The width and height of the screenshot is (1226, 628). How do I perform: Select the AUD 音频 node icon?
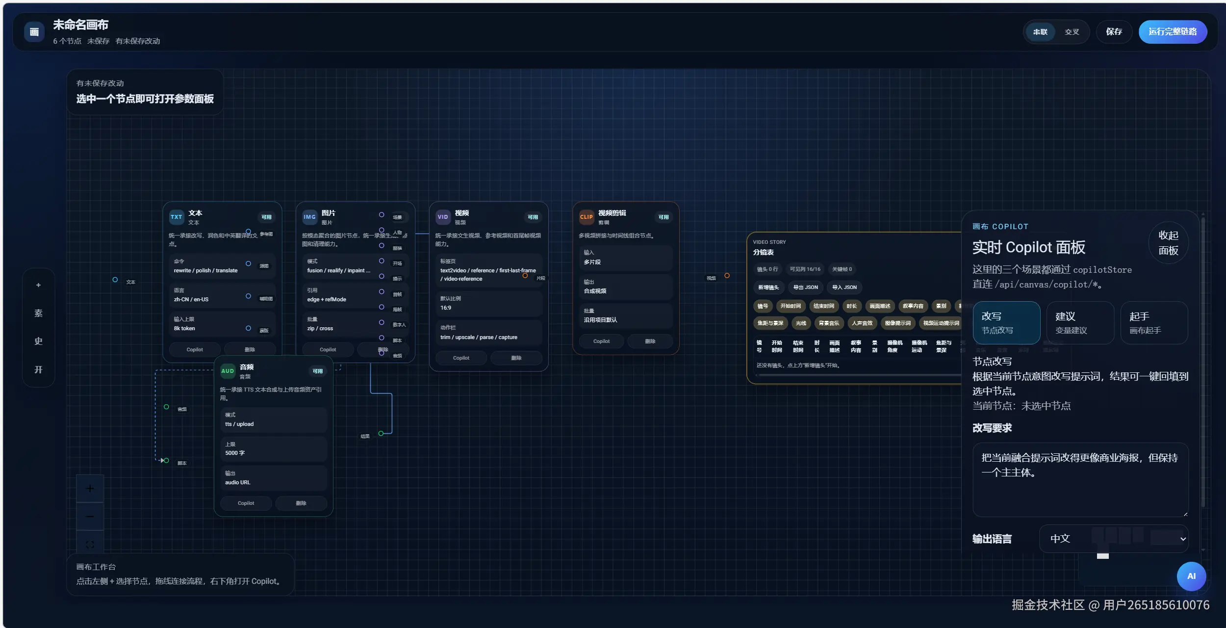[228, 371]
